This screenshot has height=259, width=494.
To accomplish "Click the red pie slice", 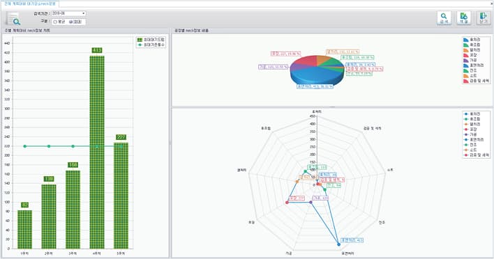I will click(x=306, y=61).
